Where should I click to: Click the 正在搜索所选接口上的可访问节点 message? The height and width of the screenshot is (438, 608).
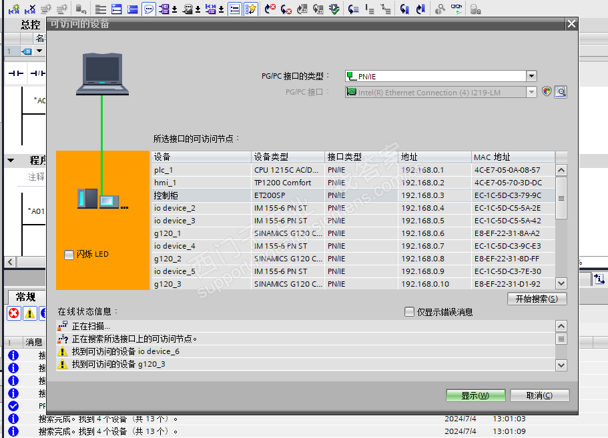134,339
